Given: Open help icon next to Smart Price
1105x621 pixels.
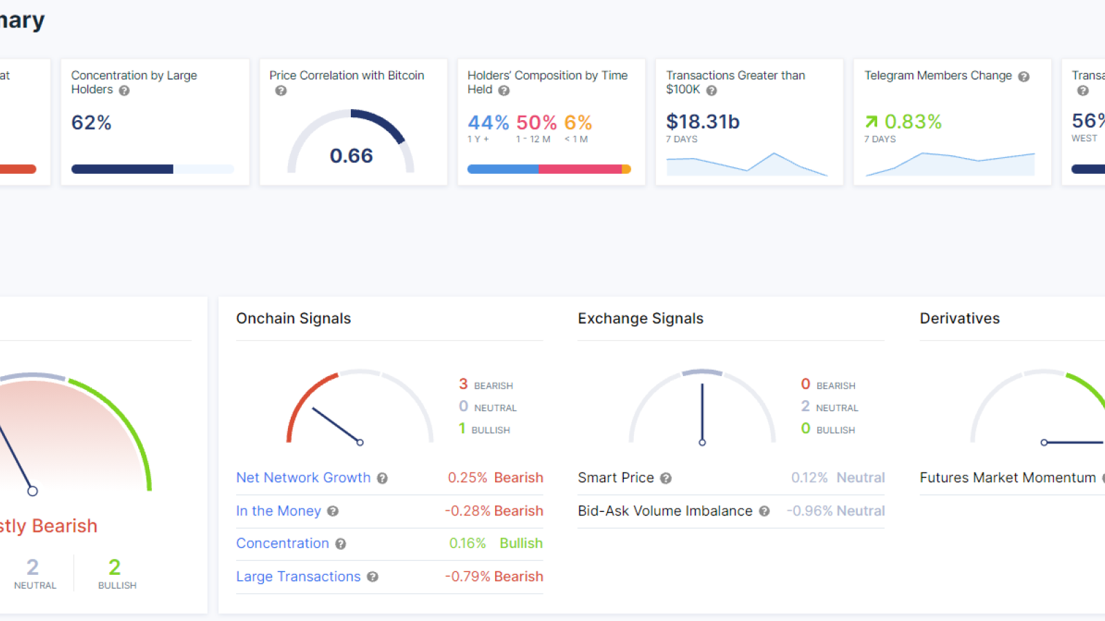Looking at the screenshot, I should [666, 478].
